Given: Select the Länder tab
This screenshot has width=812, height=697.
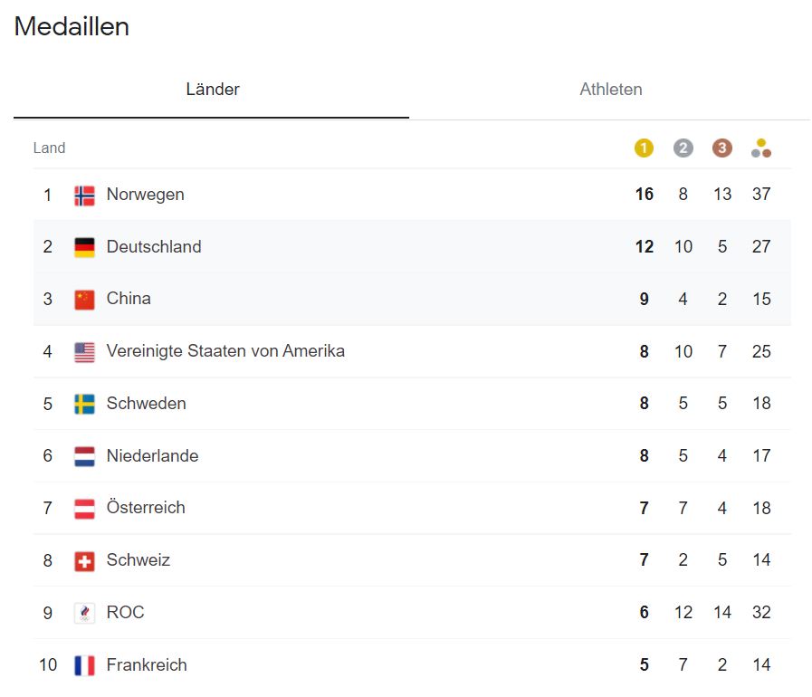Looking at the screenshot, I should tap(213, 90).
